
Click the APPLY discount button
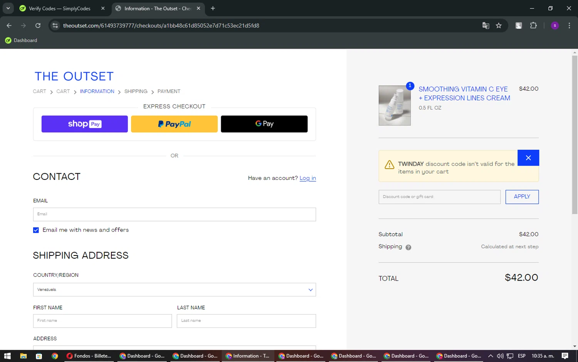[522, 197]
